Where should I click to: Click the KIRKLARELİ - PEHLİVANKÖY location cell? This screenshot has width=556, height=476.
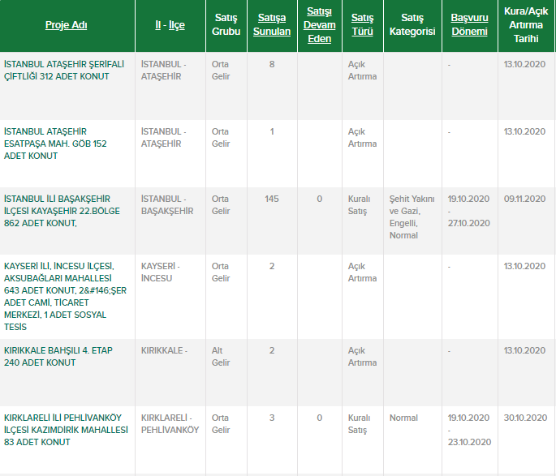point(170,423)
